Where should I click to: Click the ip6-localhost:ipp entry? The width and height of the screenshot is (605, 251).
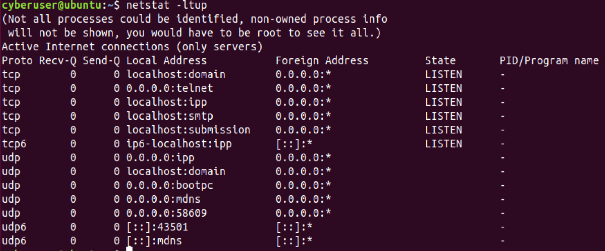179,144
